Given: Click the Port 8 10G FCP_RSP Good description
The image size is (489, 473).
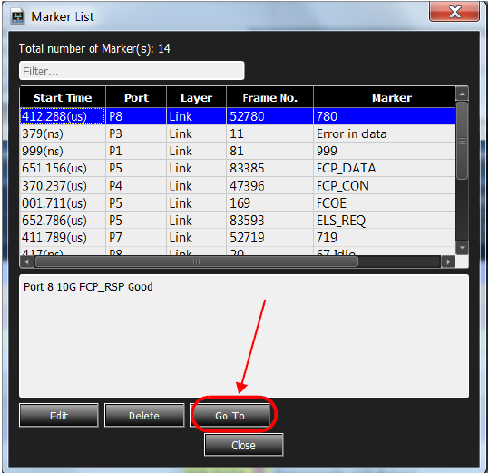Looking at the screenshot, I should 88,287.
